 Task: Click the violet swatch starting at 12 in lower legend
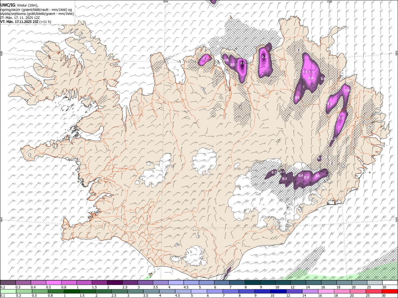(x=294, y=291)
